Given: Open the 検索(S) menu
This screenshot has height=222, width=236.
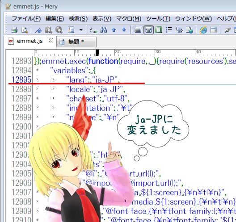Looking at the screenshot, I should [x=78, y=19].
